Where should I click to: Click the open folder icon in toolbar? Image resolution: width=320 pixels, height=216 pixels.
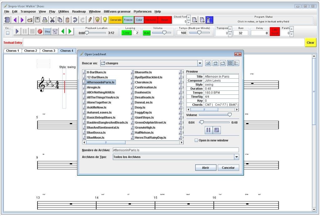pos(30,20)
